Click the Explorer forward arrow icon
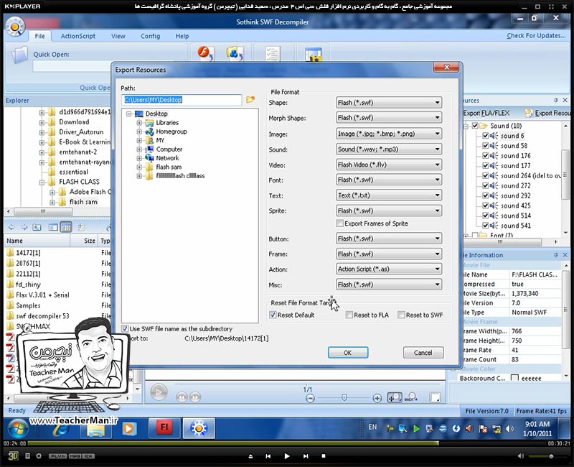Viewport: 574px width, 467px height. coord(24,227)
